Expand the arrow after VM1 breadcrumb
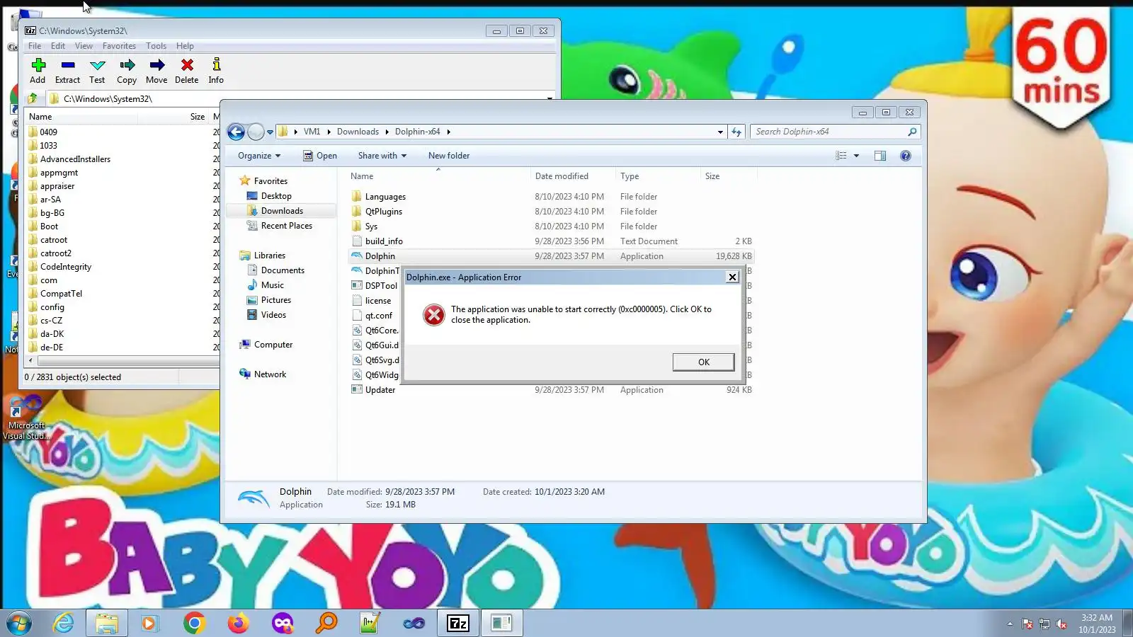Viewport: 1133px width, 637px height. (329, 132)
